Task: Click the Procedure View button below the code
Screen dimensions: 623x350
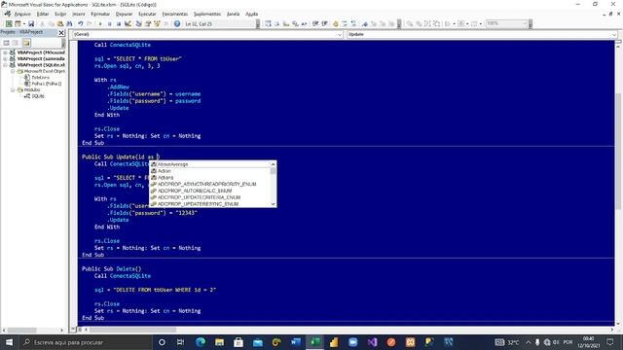Action: (74, 330)
